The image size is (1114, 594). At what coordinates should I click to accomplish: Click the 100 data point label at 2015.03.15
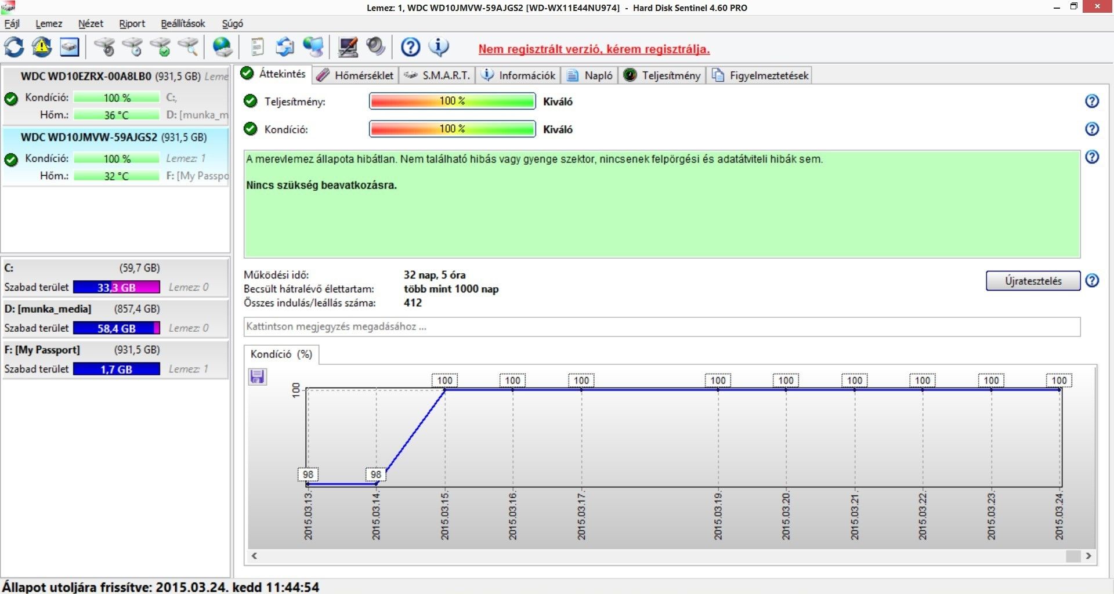(445, 381)
